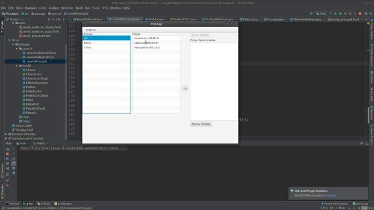The height and width of the screenshot is (210, 374).
Task: Close the Run tool window with the red X
Action: point(8,185)
